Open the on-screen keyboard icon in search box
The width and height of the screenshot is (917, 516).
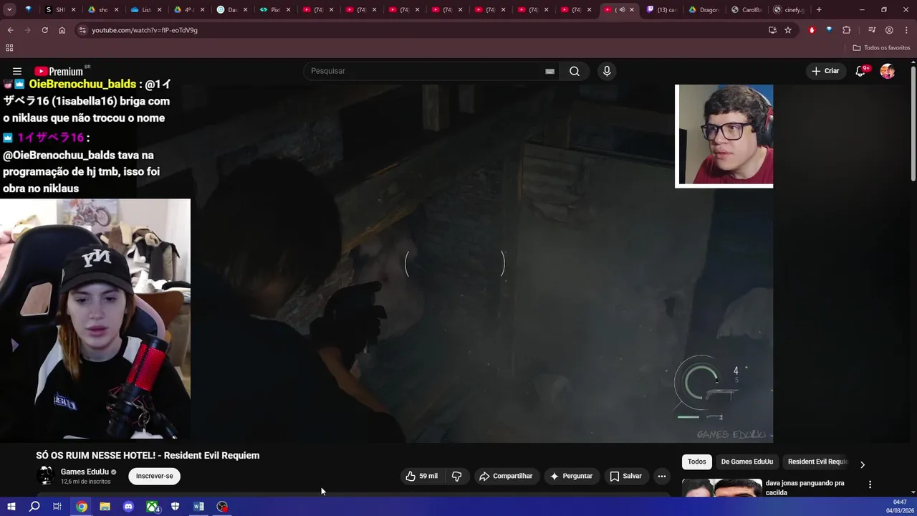[x=549, y=71]
